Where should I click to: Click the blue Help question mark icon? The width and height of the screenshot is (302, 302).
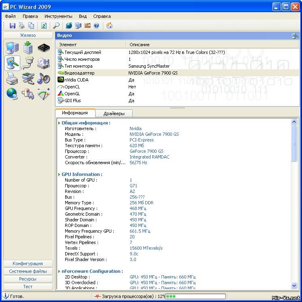[x=96, y=26]
